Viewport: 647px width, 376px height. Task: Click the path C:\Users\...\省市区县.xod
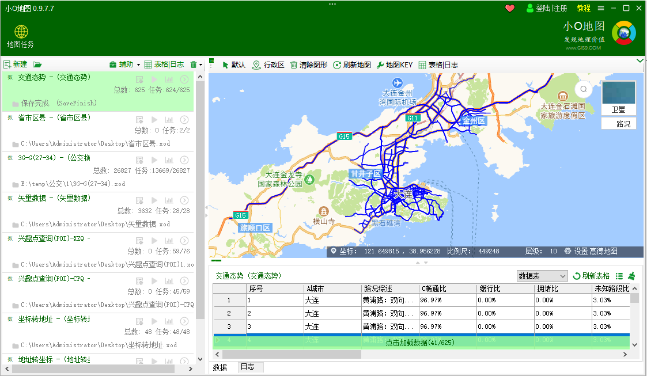click(95, 143)
